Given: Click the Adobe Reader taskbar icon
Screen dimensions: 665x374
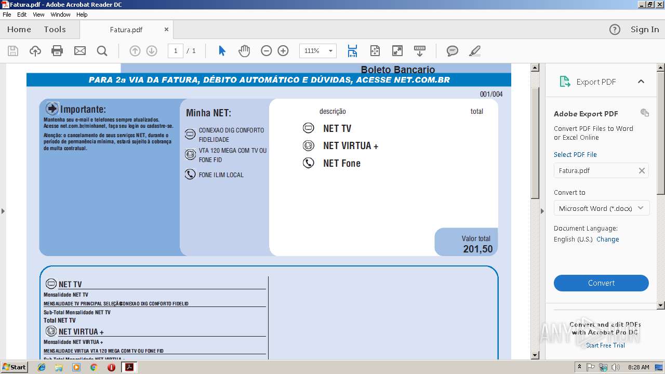Looking at the screenshot, I should pyautogui.click(x=129, y=367).
